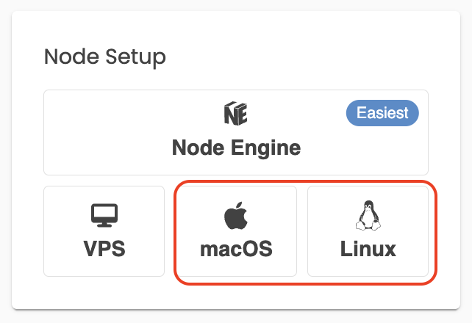Screen dimensions: 472x323
Task: Choose the VPS setup card
Action: 104,231
